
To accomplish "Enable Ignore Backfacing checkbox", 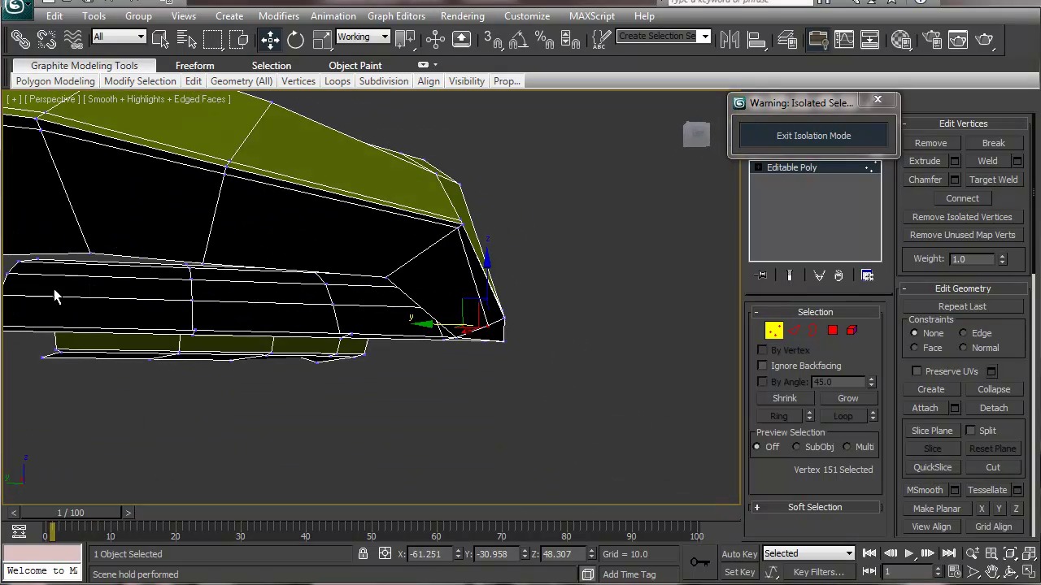I will pyautogui.click(x=762, y=366).
